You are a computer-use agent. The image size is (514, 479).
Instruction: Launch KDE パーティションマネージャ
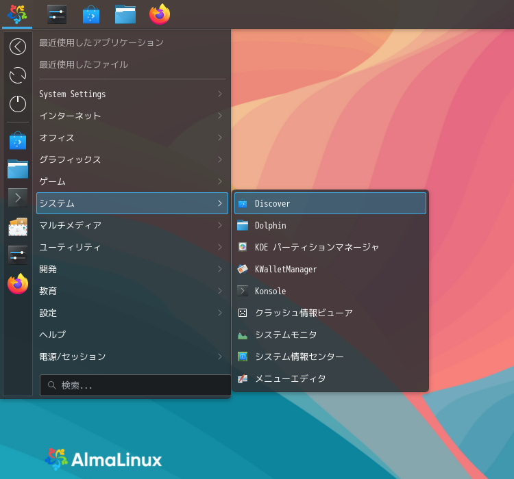(330, 247)
